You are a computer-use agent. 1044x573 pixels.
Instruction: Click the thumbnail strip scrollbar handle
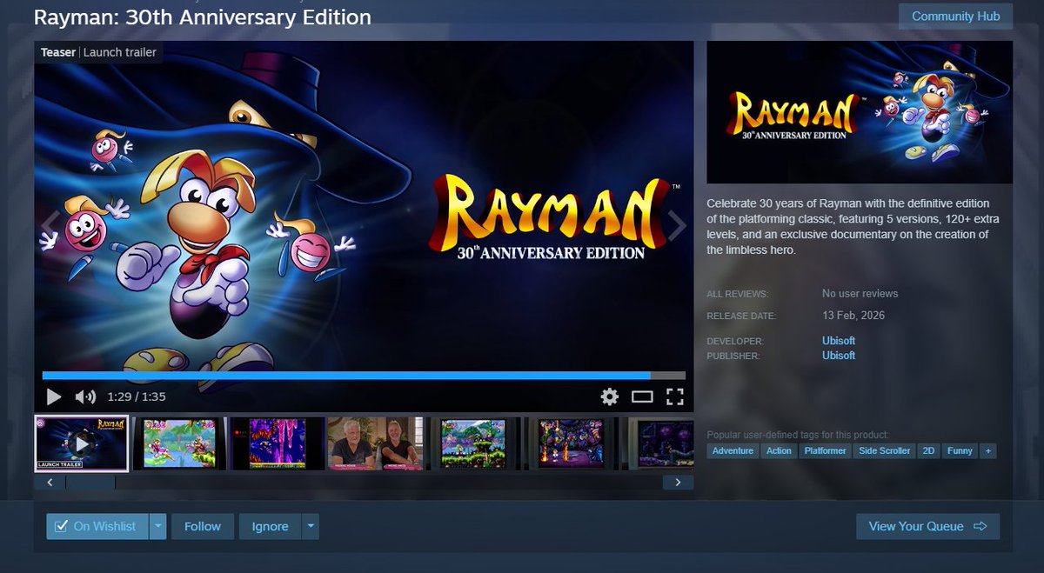(90, 482)
